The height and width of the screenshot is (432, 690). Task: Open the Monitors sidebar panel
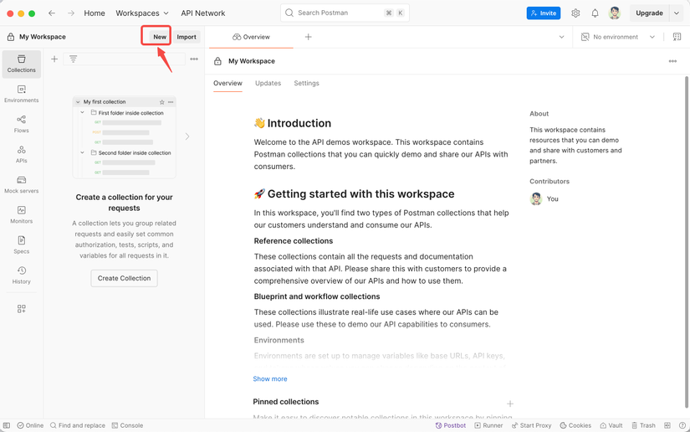click(x=21, y=215)
